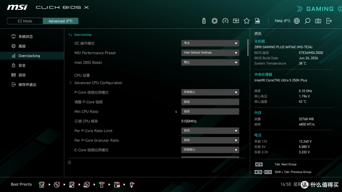Go back using the Overclocking breadcrumb arrow

[x=70, y=34]
